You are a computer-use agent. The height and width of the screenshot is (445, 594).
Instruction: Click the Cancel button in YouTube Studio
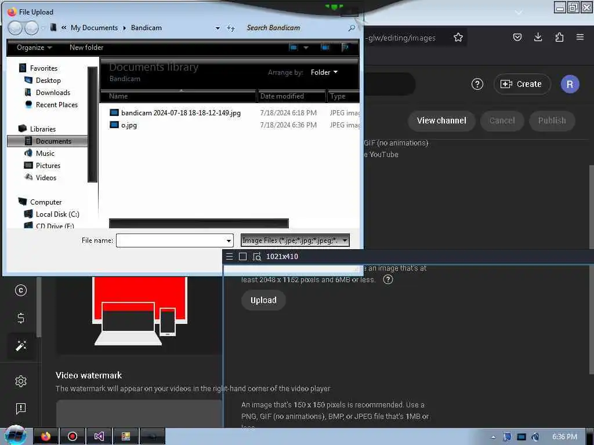click(x=502, y=121)
